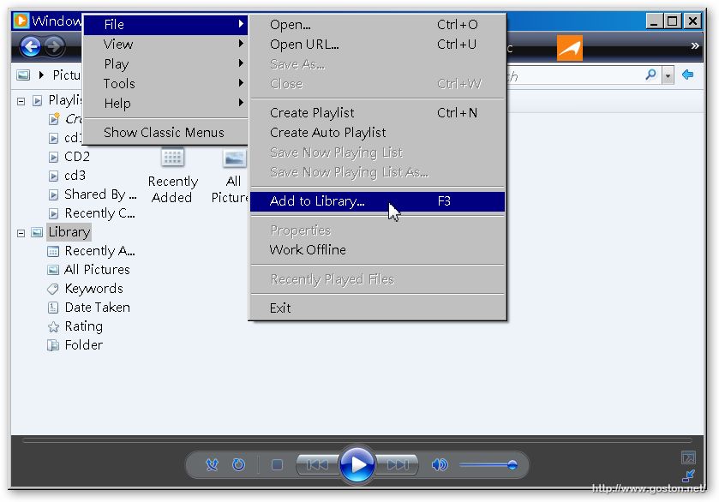Expand the address bar arrow before Pictures
Image resolution: width=719 pixels, height=502 pixels.
[x=41, y=75]
